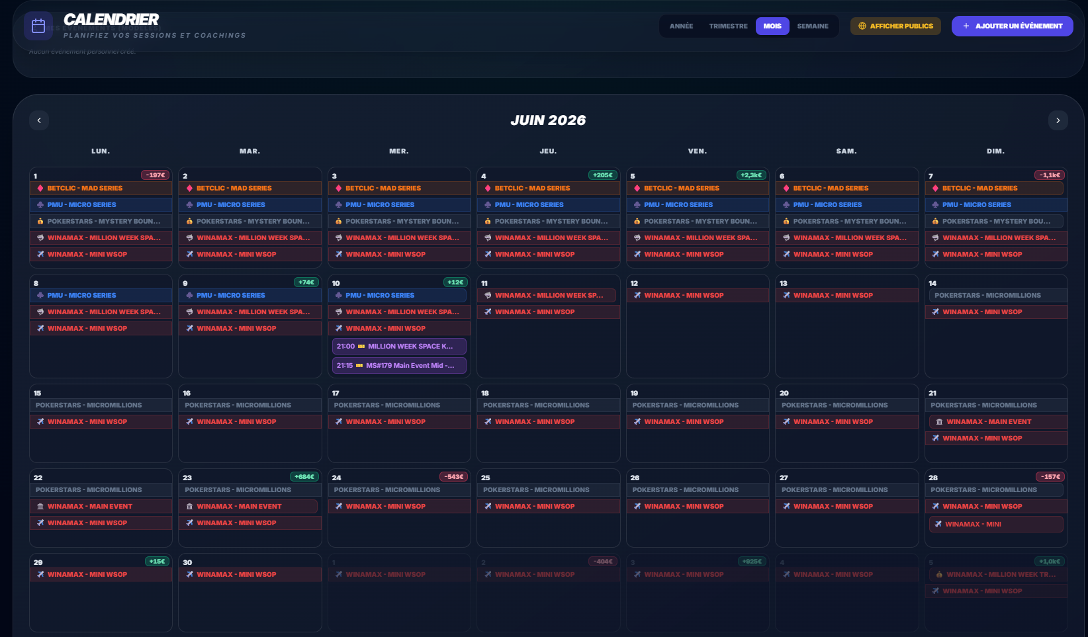Click Mini WSOP icon on June 29
This screenshot has width=1088, height=637.
pos(40,575)
